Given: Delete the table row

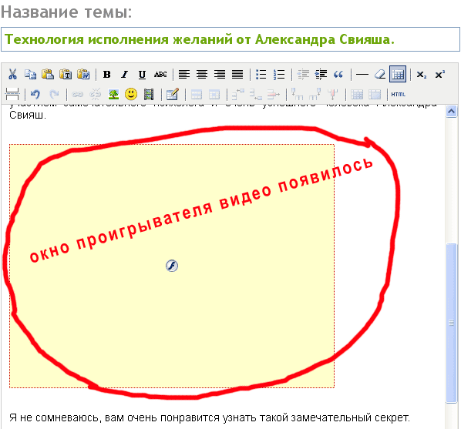Looking at the screenshot, I should pyautogui.click(x=274, y=94).
